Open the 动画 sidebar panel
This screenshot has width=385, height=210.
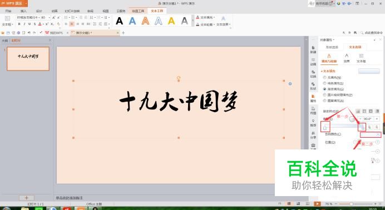tap(313, 62)
